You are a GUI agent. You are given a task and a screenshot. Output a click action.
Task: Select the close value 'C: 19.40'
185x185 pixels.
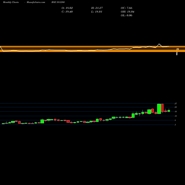point(67,12)
